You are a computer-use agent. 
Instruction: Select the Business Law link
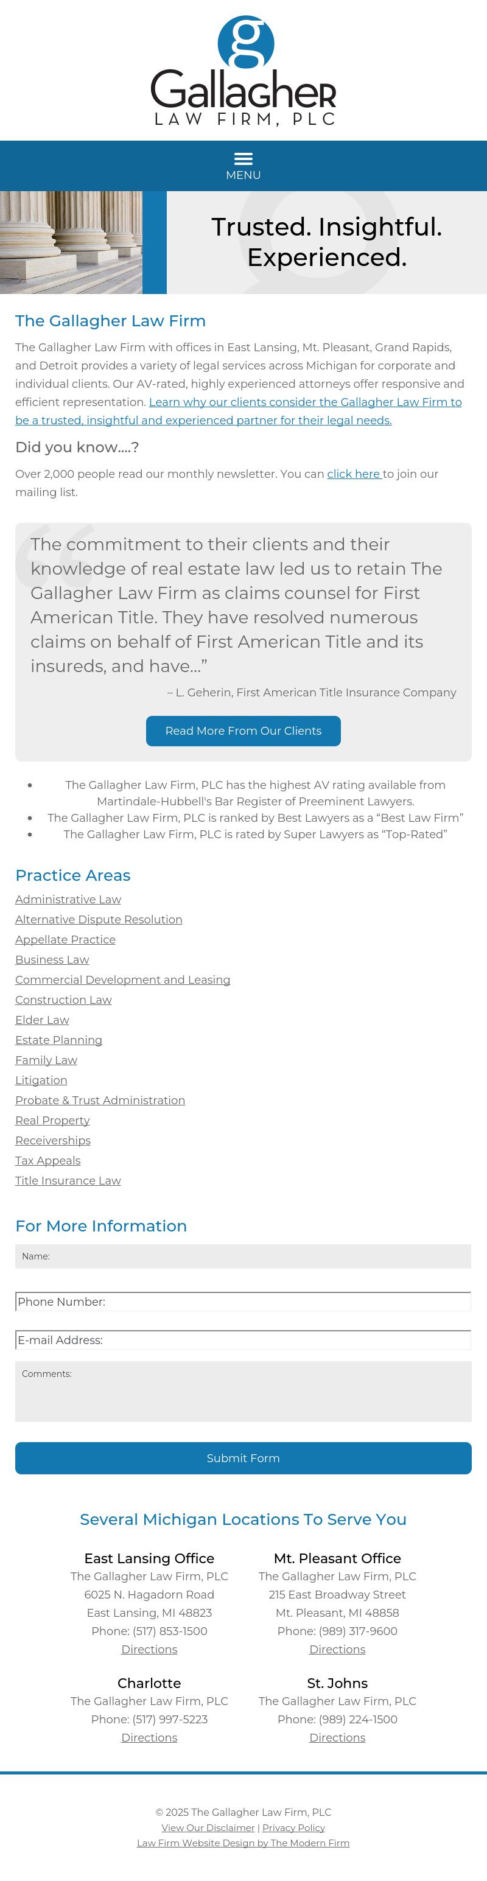[52, 959]
